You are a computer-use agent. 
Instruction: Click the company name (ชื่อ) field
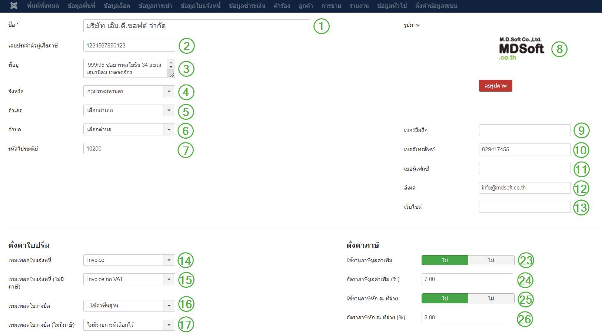pos(196,26)
